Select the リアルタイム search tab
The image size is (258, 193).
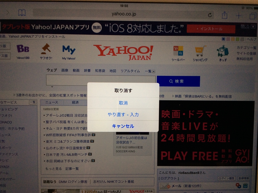[130, 71]
